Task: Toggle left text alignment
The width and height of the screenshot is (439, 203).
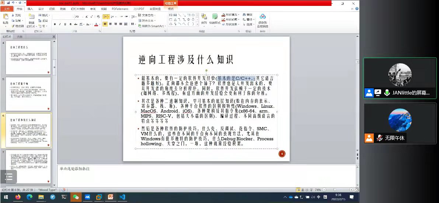Action: tap(105, 24)
